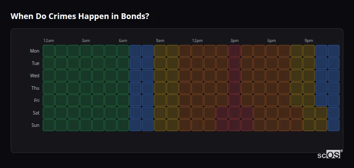Image resolution: width=354 pixels, height=168 pixels.
Task: Select the Sunday 12am green heatmap cell
Action: coord(49,125)
